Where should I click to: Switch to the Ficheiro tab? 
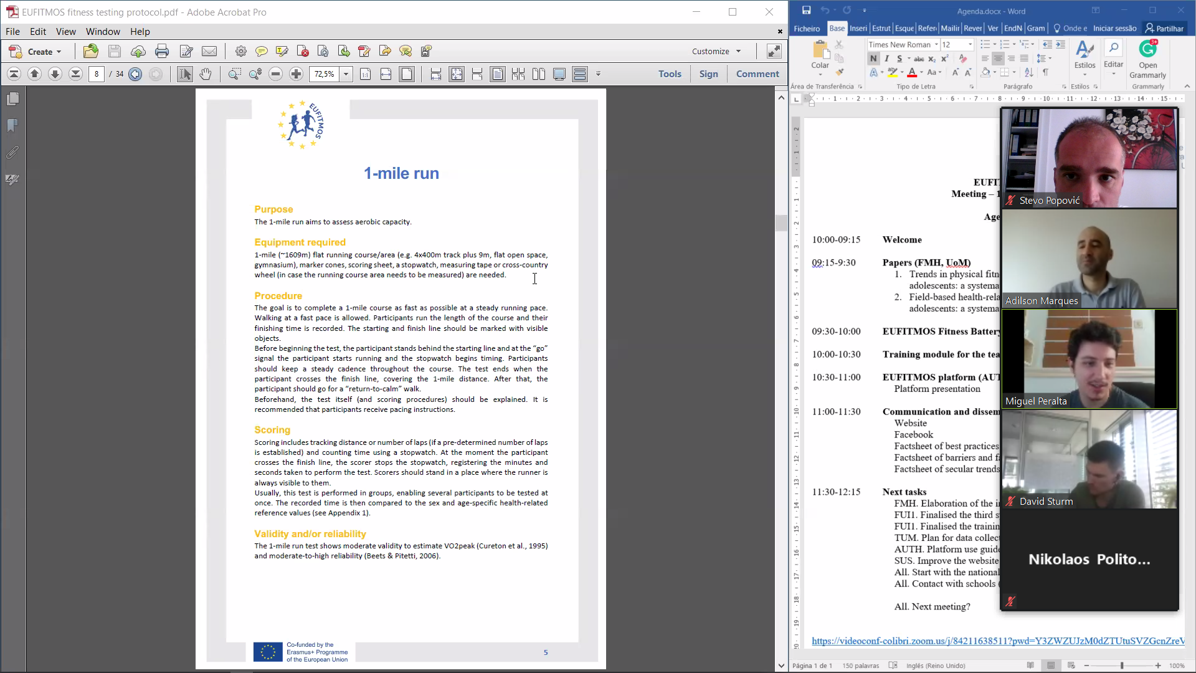(x=807, y=29)
